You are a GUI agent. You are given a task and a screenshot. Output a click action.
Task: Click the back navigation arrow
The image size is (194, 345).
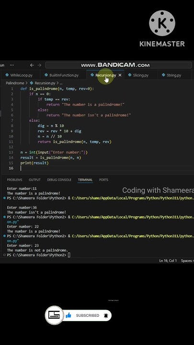pyautogui.click(x=32, y=65)
